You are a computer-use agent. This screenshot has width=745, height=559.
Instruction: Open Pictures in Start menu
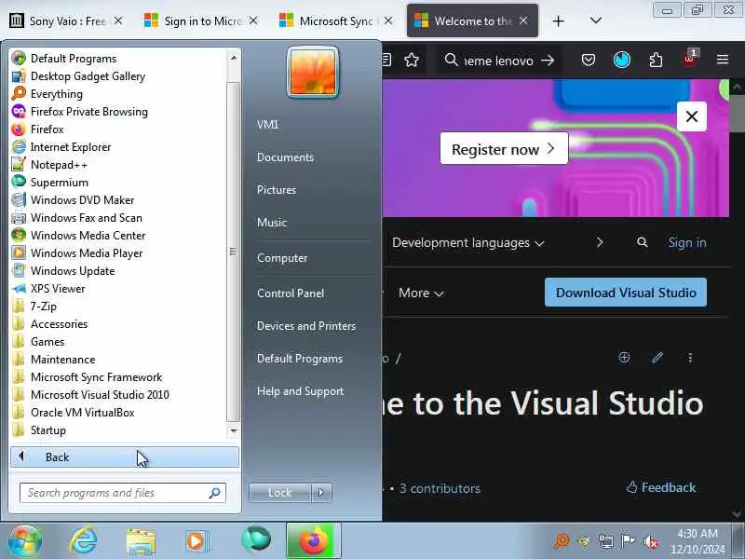277,190
